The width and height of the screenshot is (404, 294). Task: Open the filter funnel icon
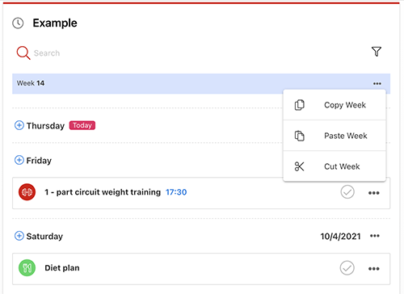click(377, 52)
